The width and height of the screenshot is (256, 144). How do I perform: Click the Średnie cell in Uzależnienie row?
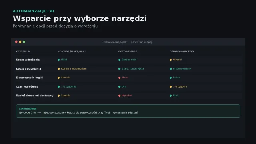tap(66, 96)
